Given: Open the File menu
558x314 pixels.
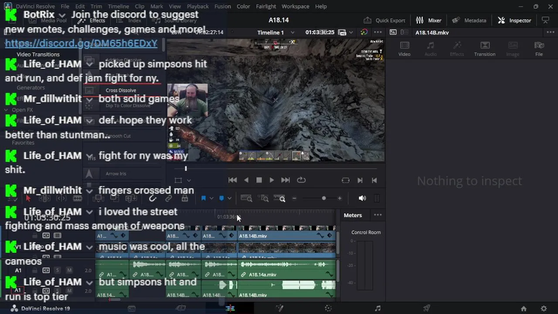Looking at the screenshot, I should 65,6.
